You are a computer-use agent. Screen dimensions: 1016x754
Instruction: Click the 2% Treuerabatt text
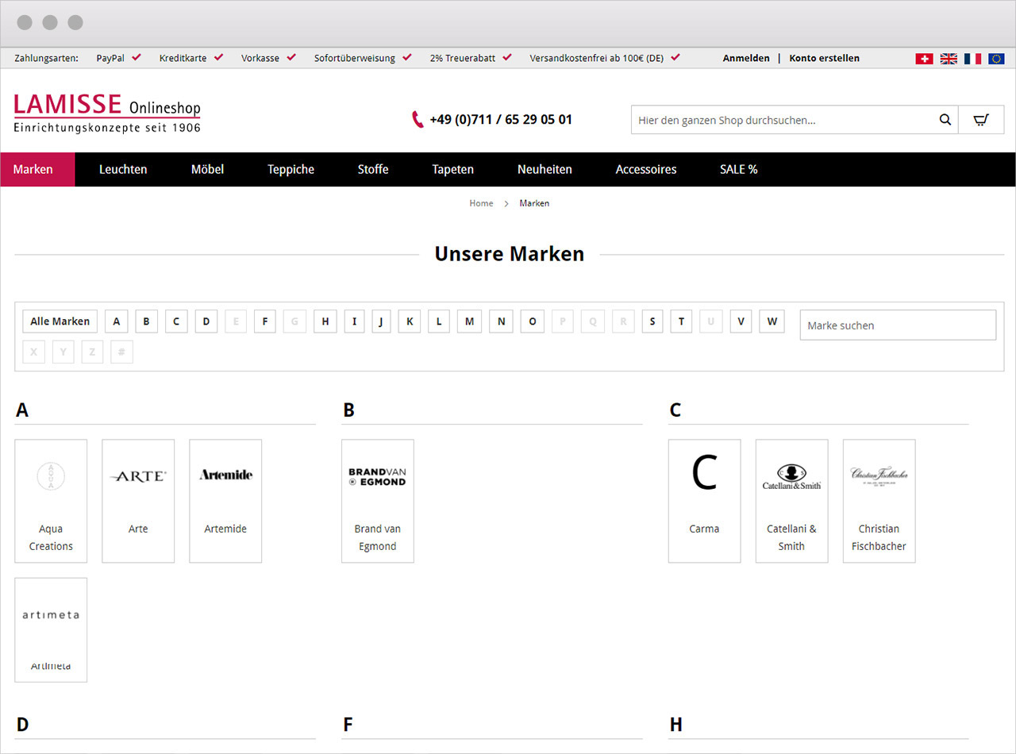click(x=463, y=58)
